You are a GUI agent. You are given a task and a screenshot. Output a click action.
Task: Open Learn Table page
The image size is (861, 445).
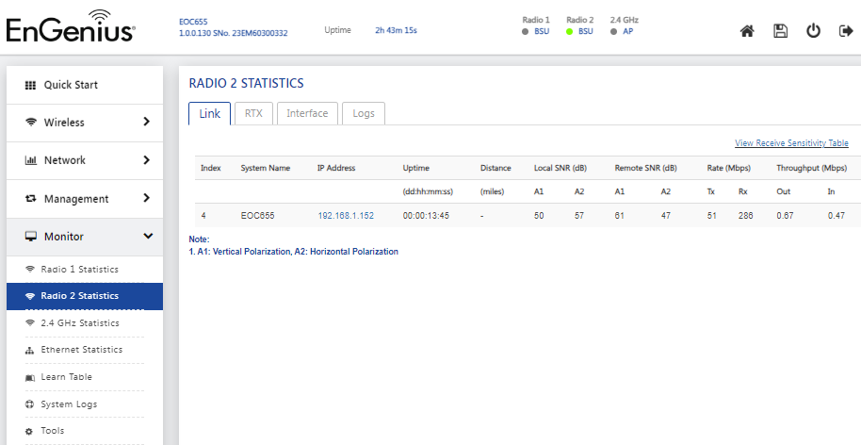pyautogui.click(x=85, y=377)
